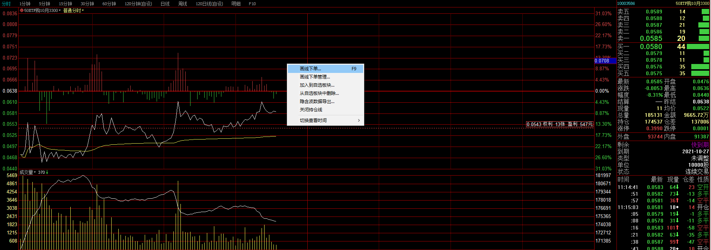This screenshot has width=711, height=250.
Task: Expand the 切换查看时间 submenu arrow
Action: [x=359, y=121]
